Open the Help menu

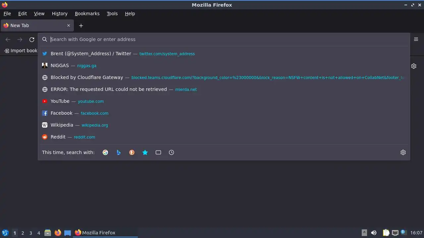[x=130, y=14]
